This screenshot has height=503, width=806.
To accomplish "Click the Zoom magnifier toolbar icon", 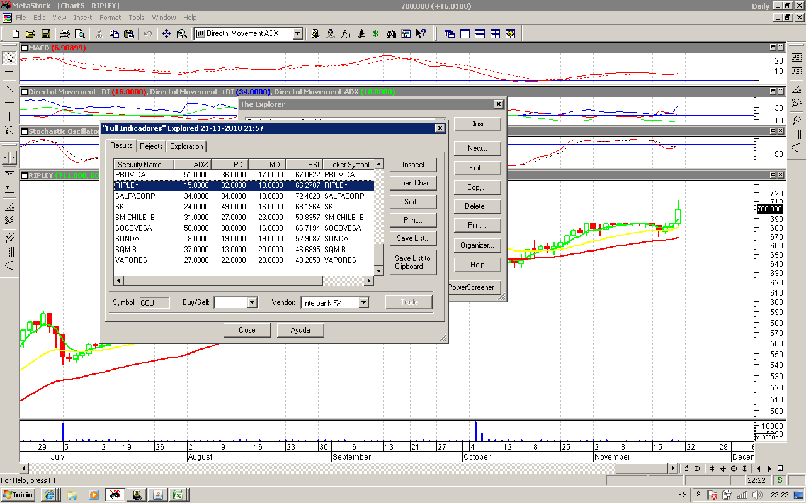I will pos(182,33).
